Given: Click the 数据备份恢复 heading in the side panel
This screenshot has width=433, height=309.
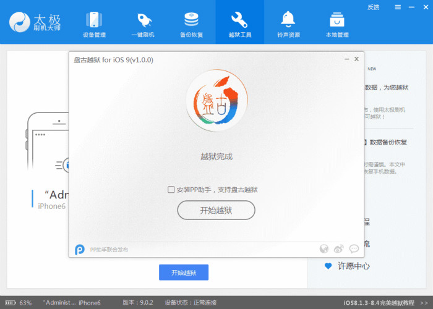Looking at the screenshot, I should click(x=388, y=142).
